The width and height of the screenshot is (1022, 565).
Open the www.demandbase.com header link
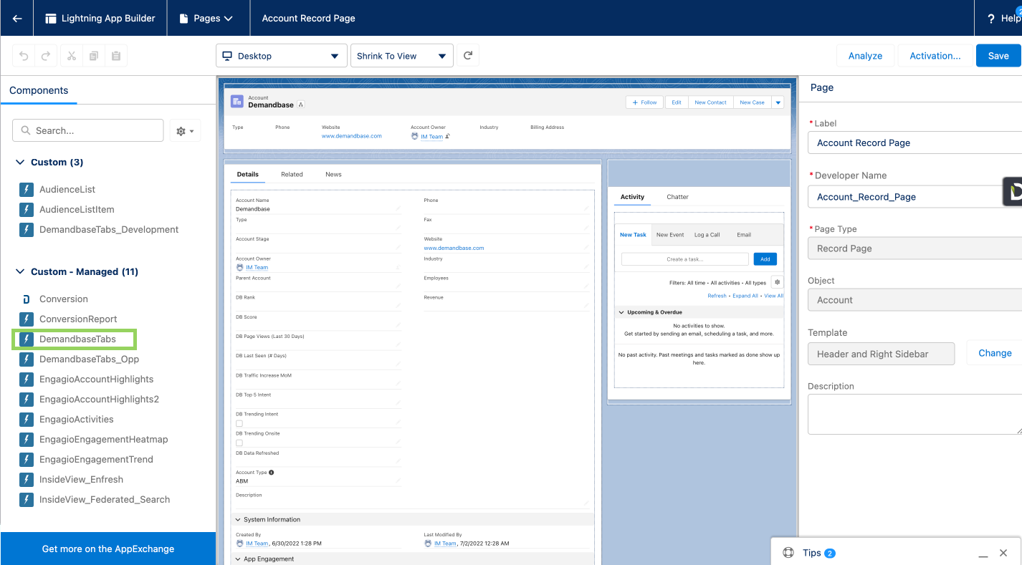[x=351, y=136]
